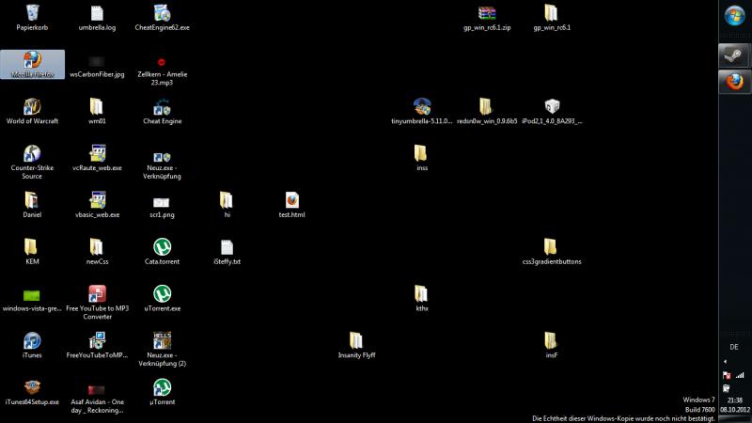Open the Windows Start menu
752x423 pixels.
click(733, 16)
